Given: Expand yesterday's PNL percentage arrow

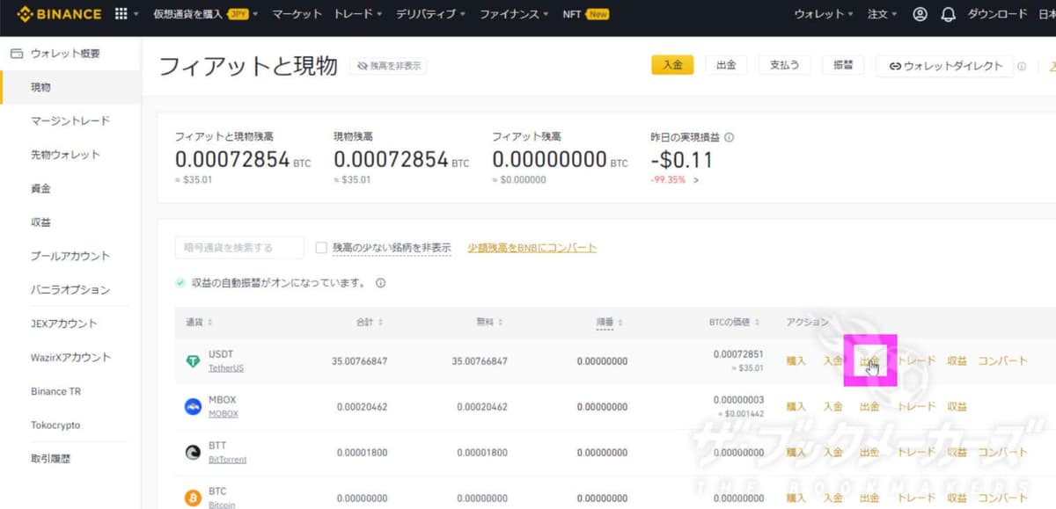Looking at the screenshot, I should point(696,180).
